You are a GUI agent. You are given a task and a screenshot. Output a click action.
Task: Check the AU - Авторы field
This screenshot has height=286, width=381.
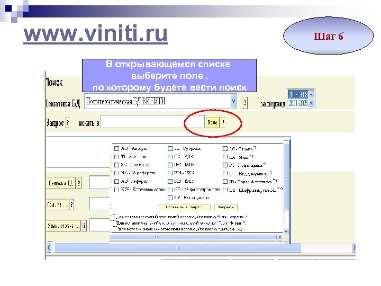point(116,148)
